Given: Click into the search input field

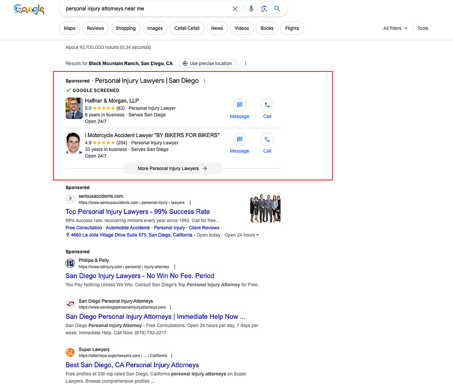Looking at the screenshot, I should click(146, 9).
